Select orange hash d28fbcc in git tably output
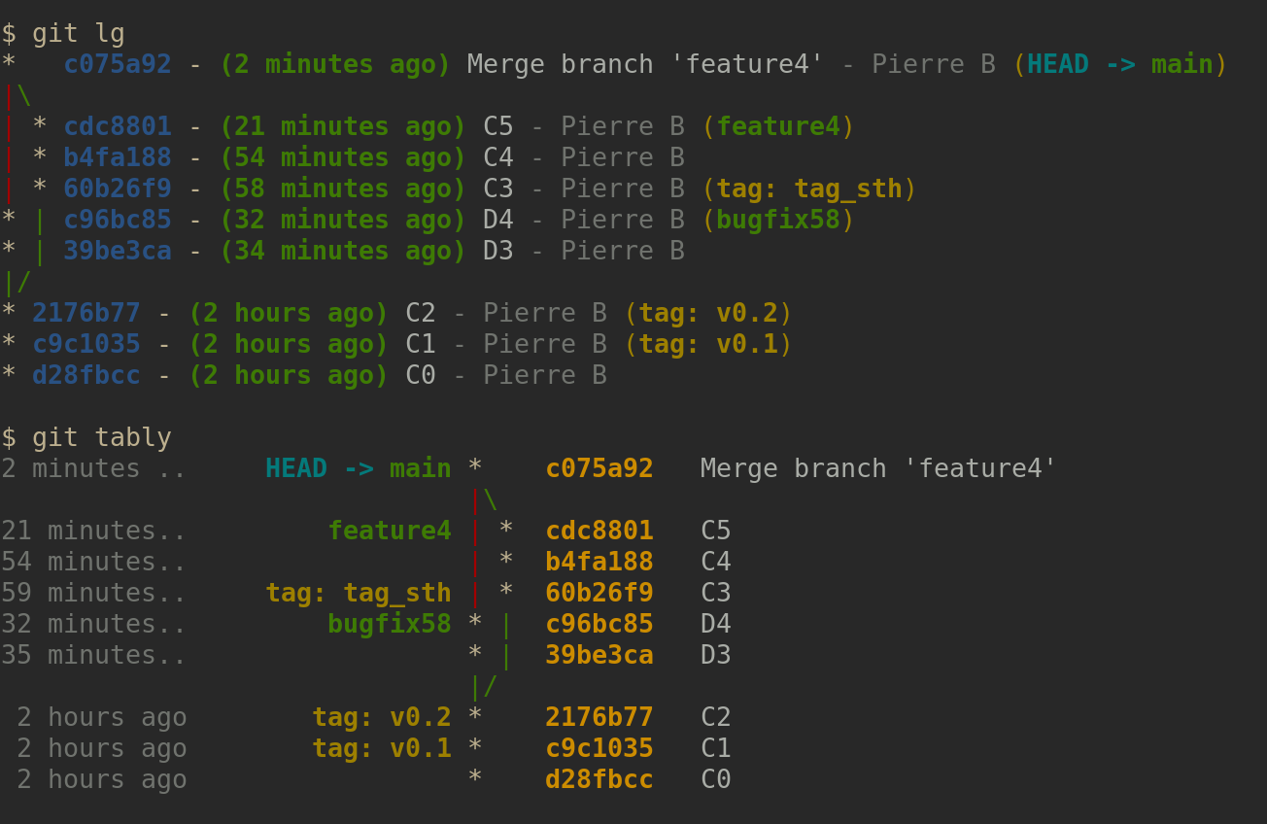 point(599,780)
